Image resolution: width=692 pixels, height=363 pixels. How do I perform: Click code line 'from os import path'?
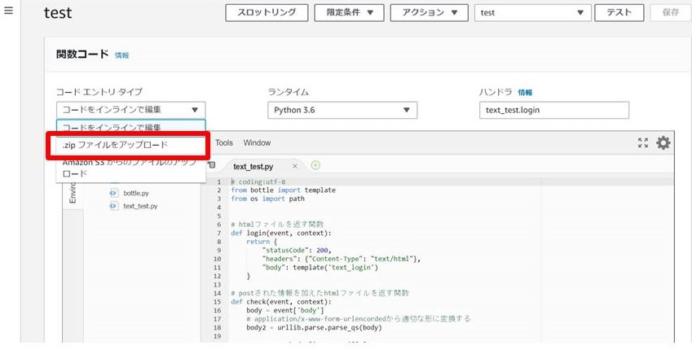click(x=267, y=199)
